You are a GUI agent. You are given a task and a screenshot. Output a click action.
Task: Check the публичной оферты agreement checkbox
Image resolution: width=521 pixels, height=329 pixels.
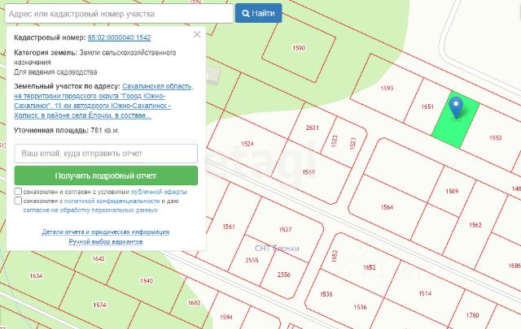click(18, 192)
